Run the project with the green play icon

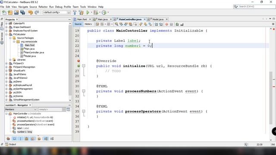(x=88, y=12)
